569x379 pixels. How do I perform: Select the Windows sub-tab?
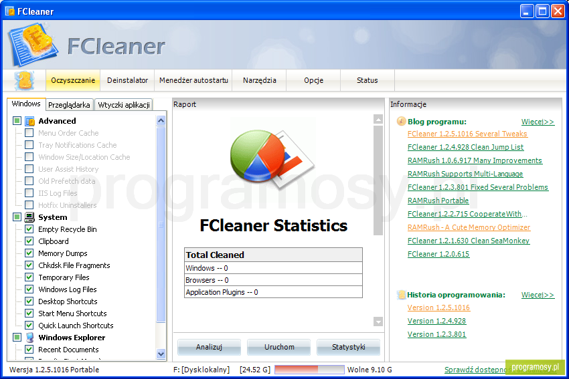pos(26,104)
